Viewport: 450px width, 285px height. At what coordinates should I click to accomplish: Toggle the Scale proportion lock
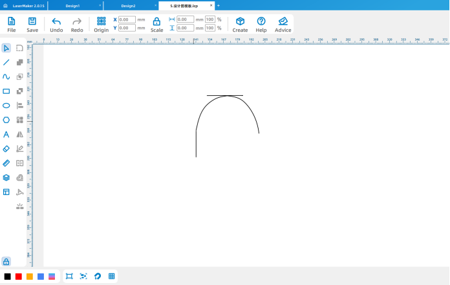[x=156, y=24]
